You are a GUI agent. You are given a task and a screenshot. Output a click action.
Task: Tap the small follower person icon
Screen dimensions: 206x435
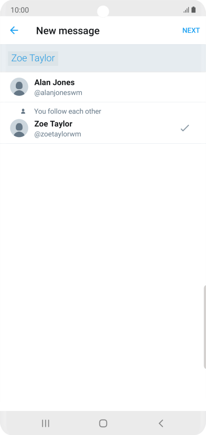pos(23,111)
